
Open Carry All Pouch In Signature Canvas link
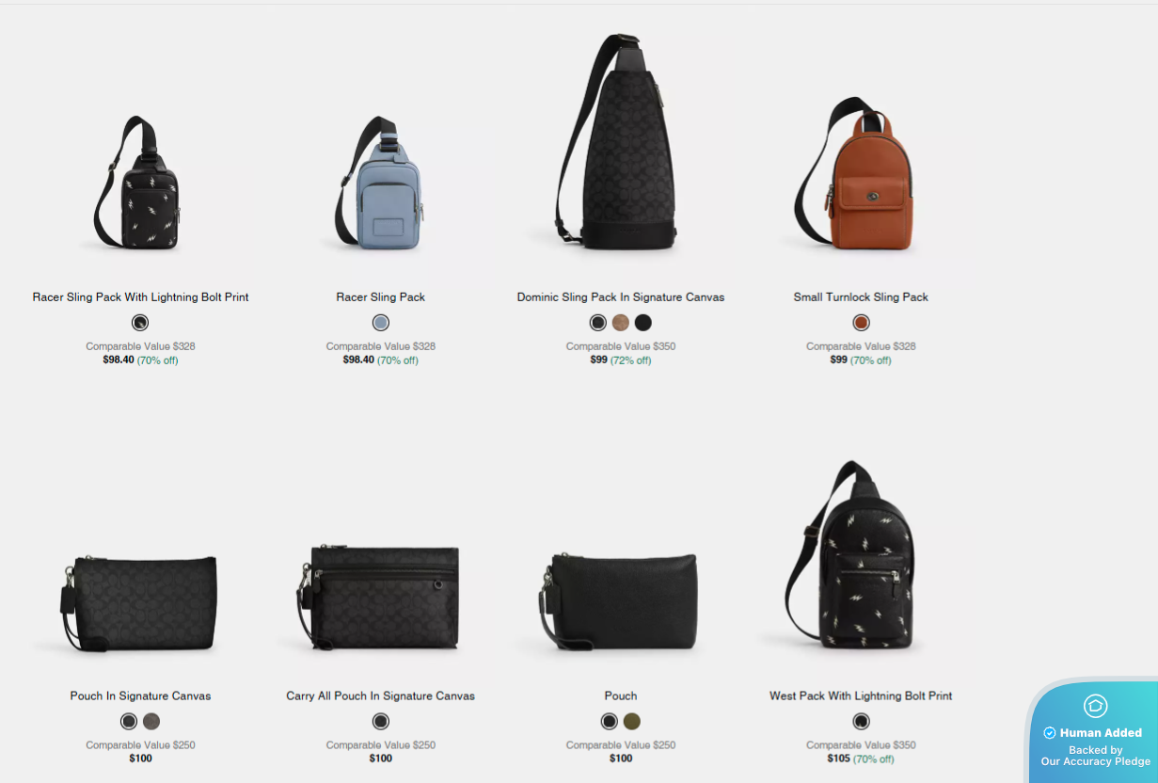tap(380, 696)
